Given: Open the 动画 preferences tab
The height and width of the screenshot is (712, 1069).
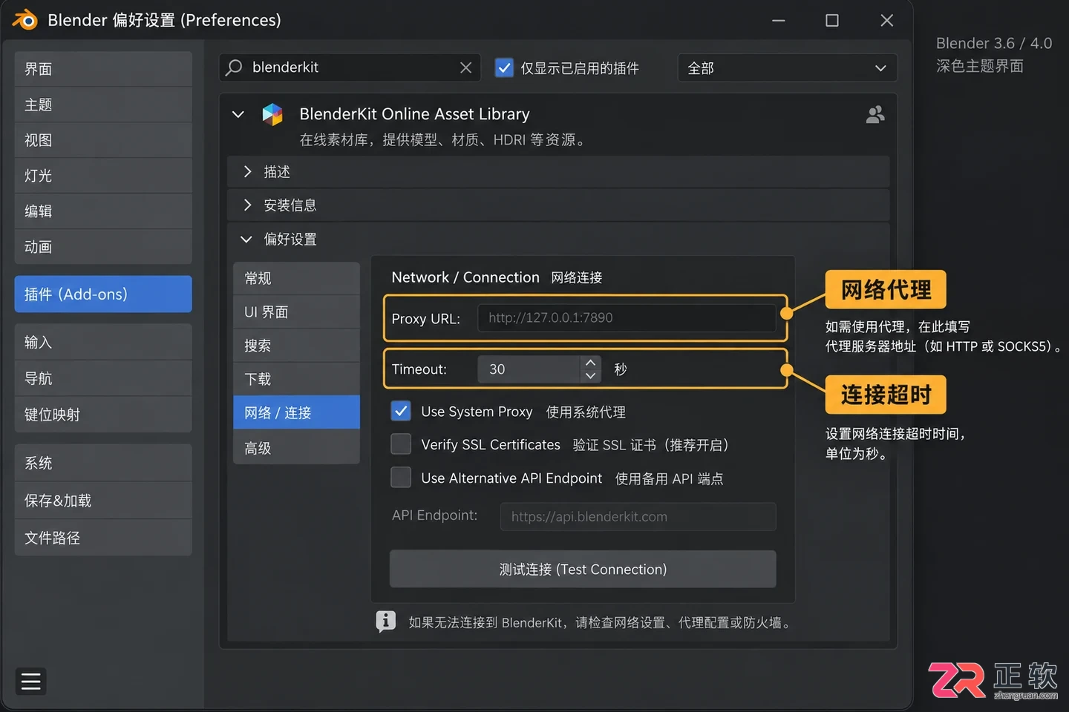Looking at the screenshot, I should coord(103,247).
